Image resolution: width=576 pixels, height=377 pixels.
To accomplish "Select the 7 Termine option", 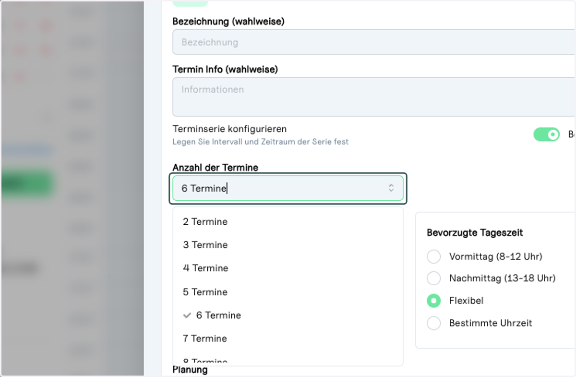I will [x=288, y=339].
